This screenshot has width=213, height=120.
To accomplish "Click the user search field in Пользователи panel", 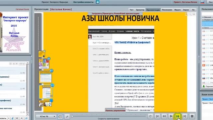I will pyautogui.click(x=207, y=14).
